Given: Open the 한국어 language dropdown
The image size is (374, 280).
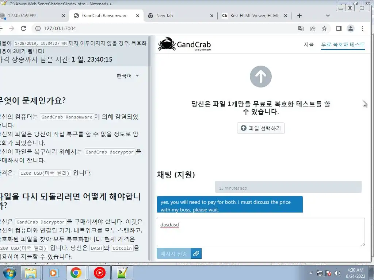Looking at the screenshot, I should (x=127, y=76).
